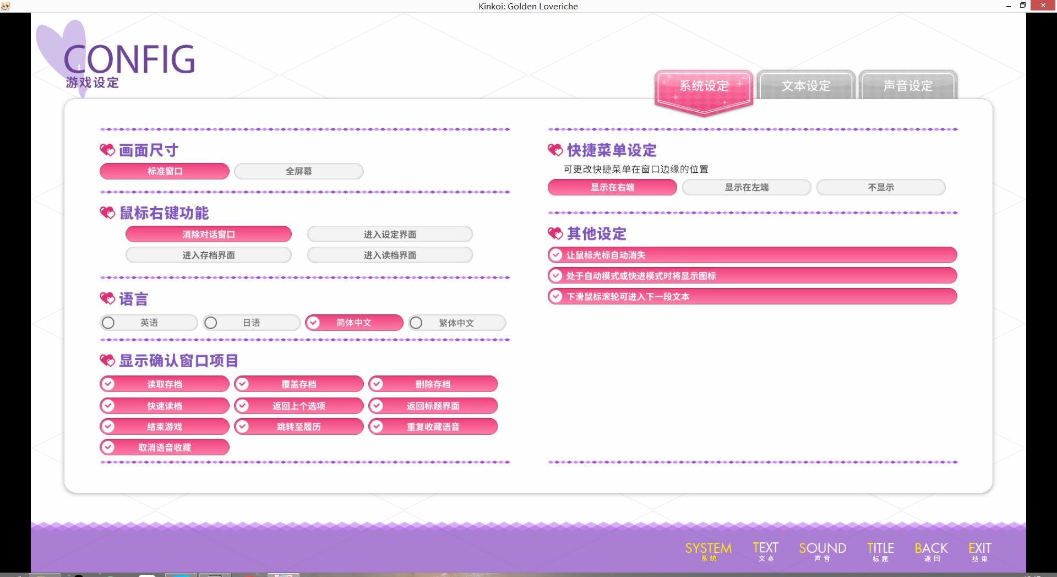This screenshot has height=577, width=1057.
Task: Click the SYSTEM shortcut in bottom bar
Action: pyautogui.click(x=708, y=551)
